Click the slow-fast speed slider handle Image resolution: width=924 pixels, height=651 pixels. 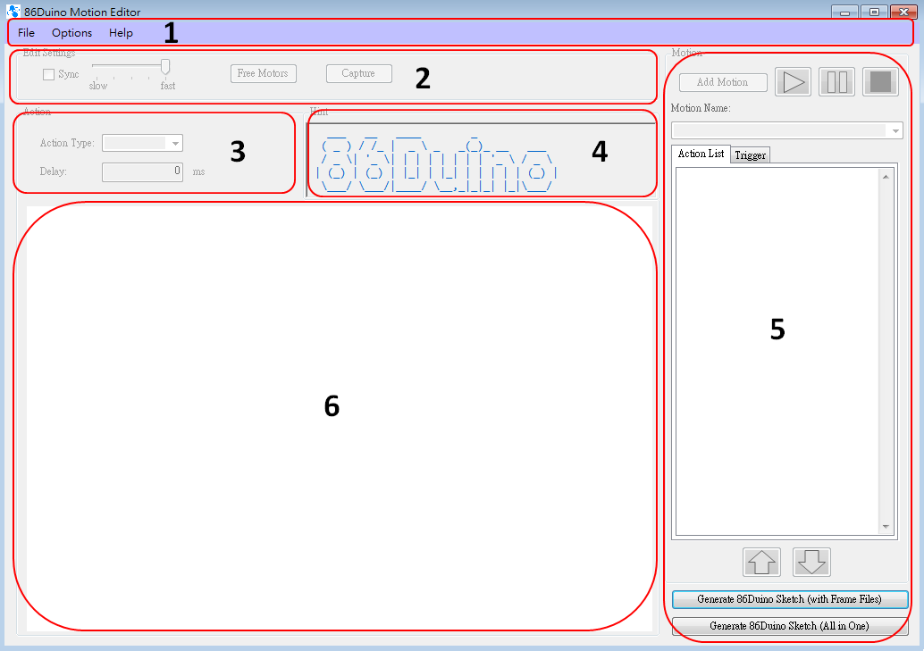165,67
